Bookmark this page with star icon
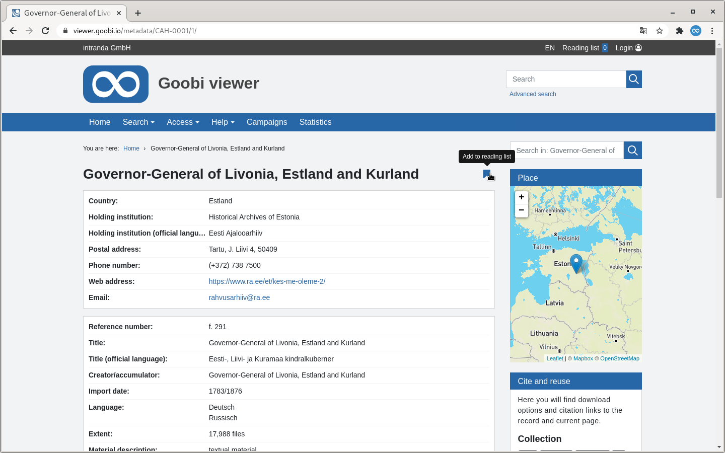This screenshot has width=725, height=453. [x=660, y=31]
